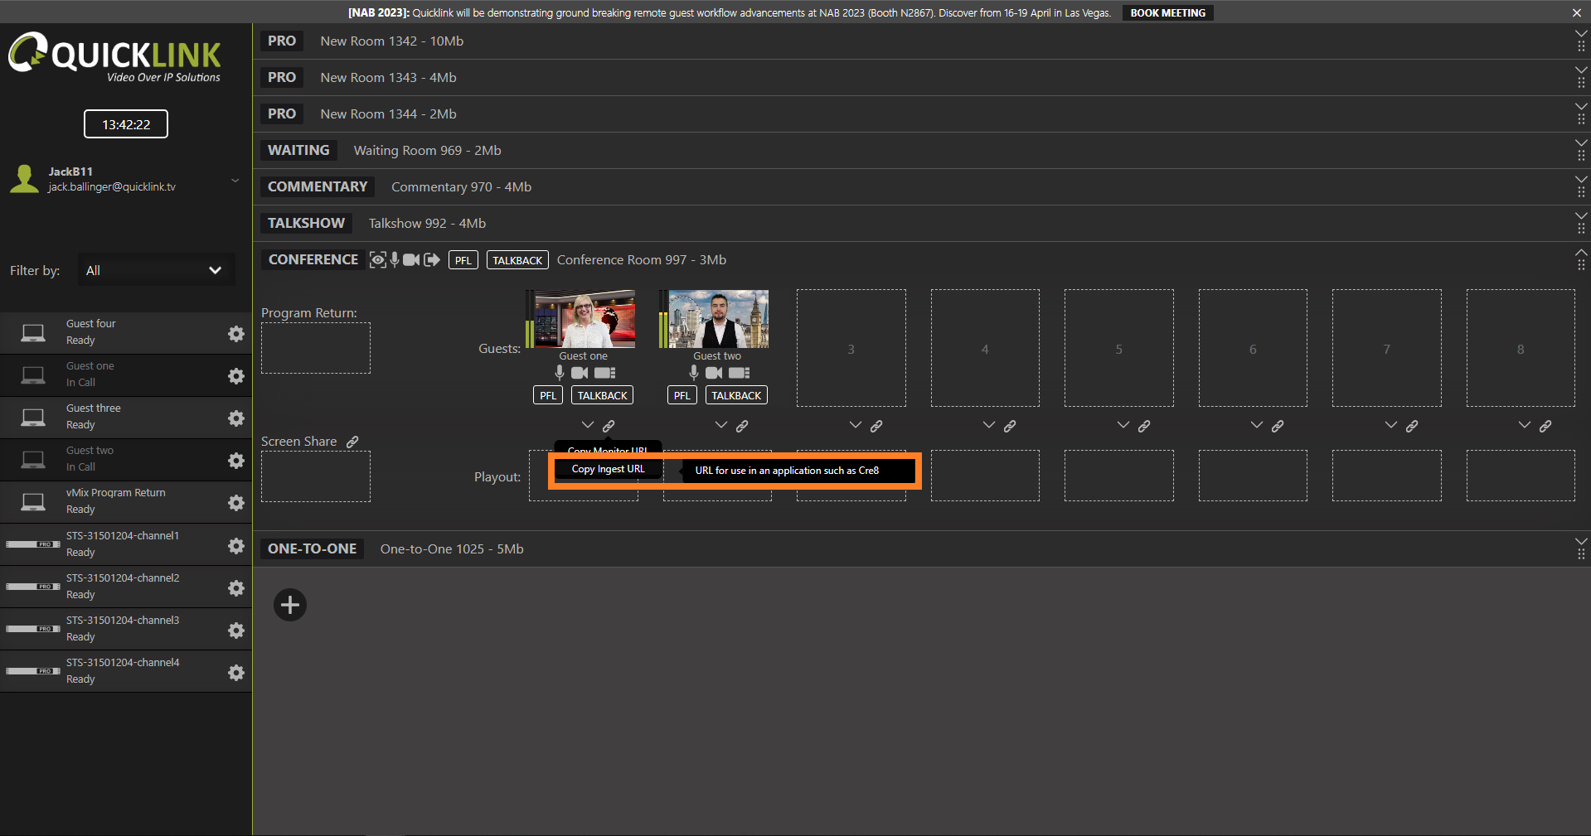Image resolution: width=1591 pixels, height=836 pixels.
Task: Select Copy Ingest URL menu item
Action: pos(608,469)
